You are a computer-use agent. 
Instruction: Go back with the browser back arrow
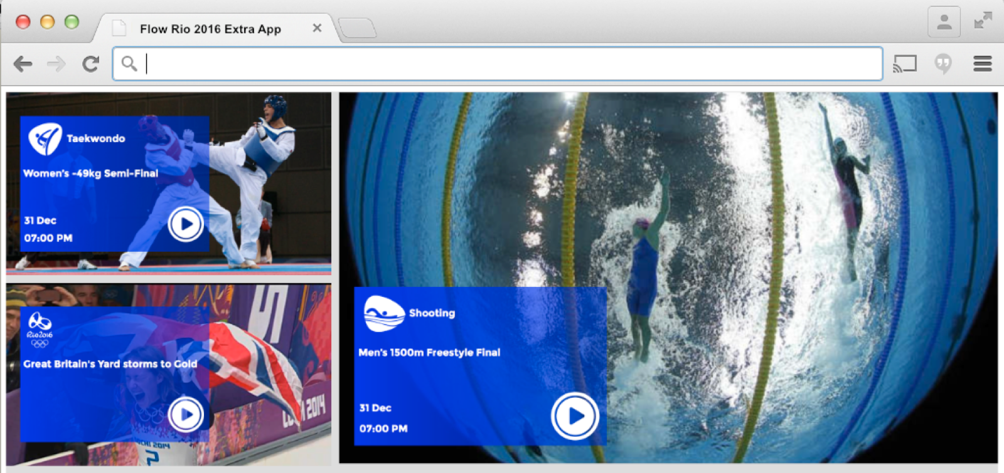click(23, 63)
